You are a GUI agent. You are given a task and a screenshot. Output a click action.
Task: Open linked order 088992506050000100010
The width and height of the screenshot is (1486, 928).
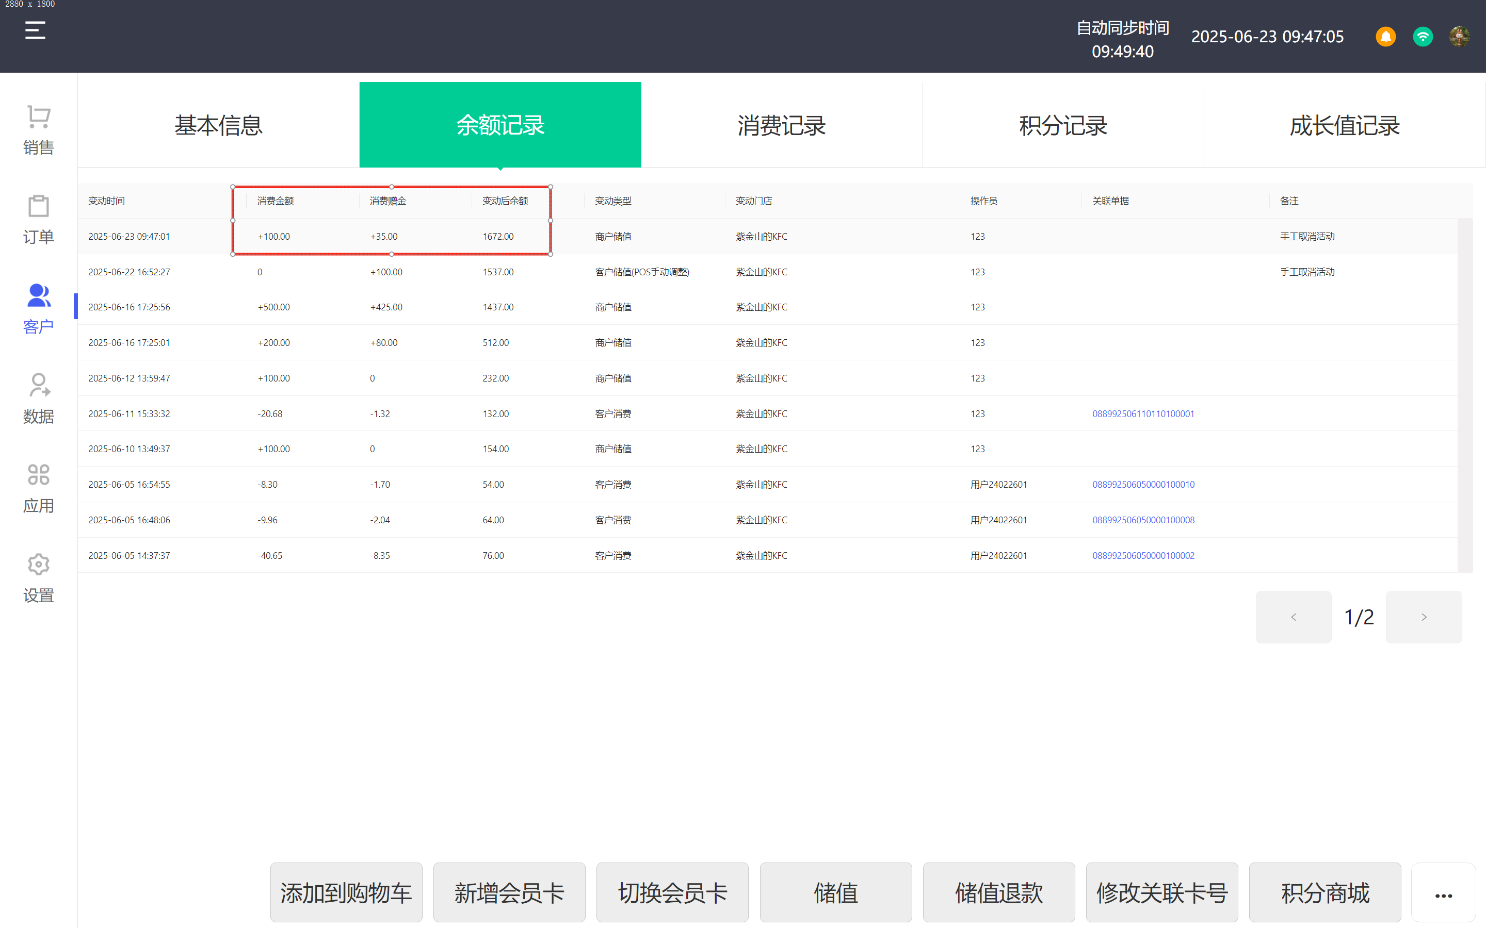coord(1143,484)
